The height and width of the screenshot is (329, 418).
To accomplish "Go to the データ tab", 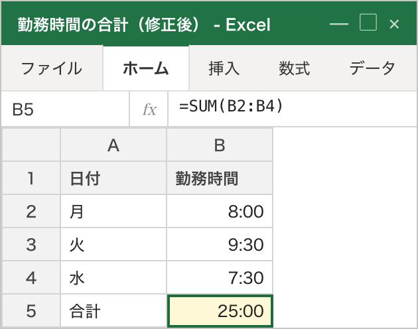I will 372,68.
